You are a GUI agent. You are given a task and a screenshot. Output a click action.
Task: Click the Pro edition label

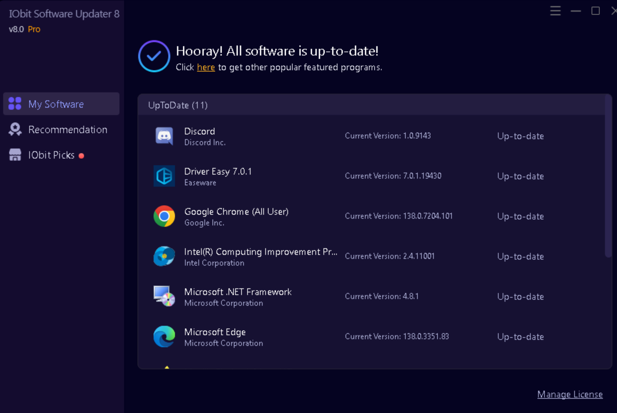coord(34,29)
